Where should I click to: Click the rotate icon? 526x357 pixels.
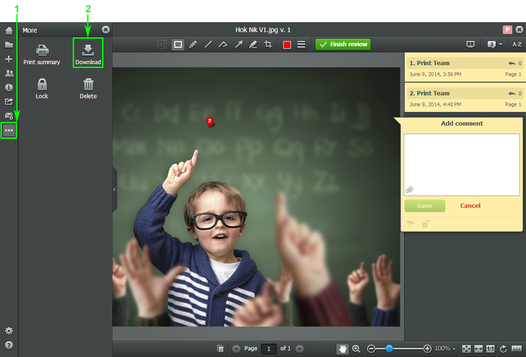tap(503, 349)
